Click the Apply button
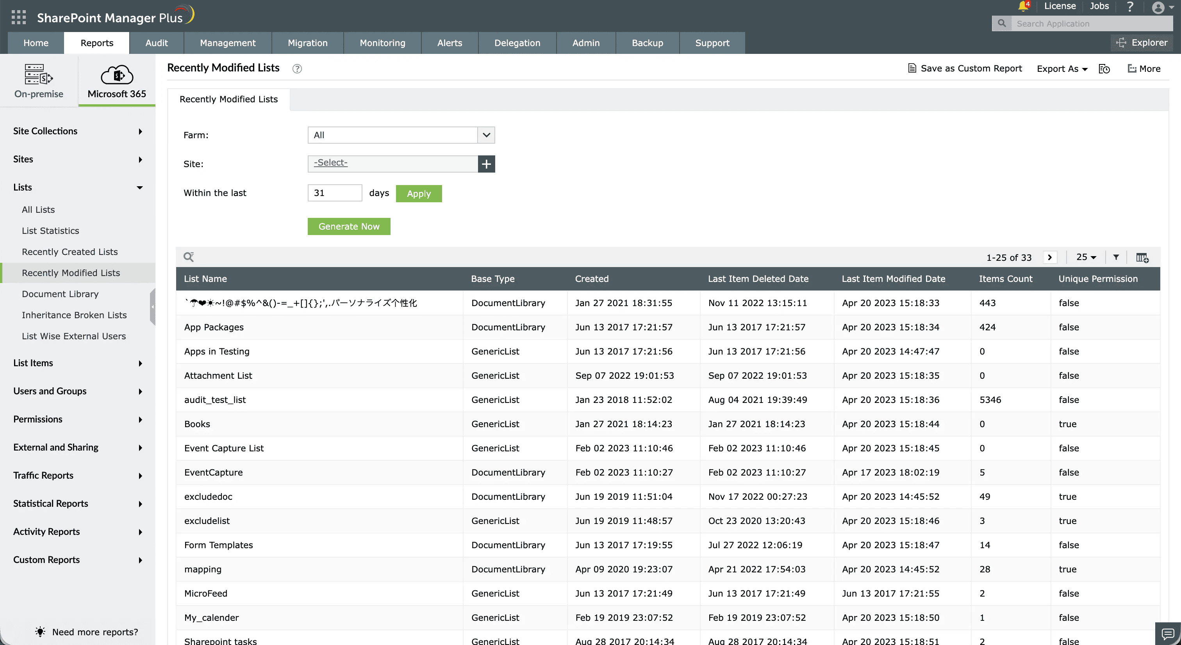Image resolution: width=1181 pixels, height=645 pixels. tap(419, 193)
